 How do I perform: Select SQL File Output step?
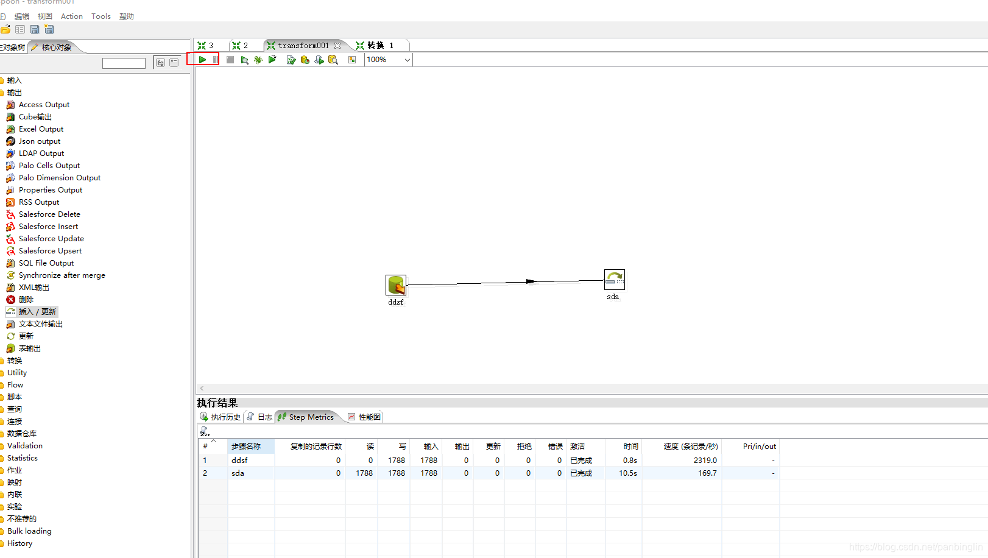coord(46,263)
